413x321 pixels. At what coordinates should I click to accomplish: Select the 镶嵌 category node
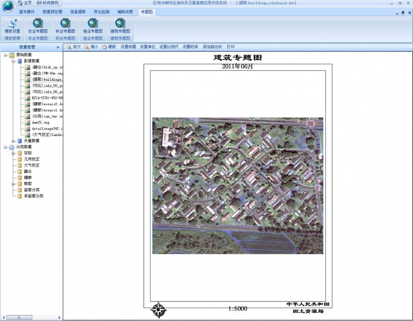(x=28, y=178)
